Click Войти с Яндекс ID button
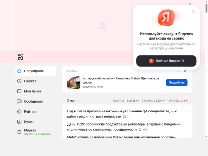Screen dimensions: 208x156 coord(166,61)
